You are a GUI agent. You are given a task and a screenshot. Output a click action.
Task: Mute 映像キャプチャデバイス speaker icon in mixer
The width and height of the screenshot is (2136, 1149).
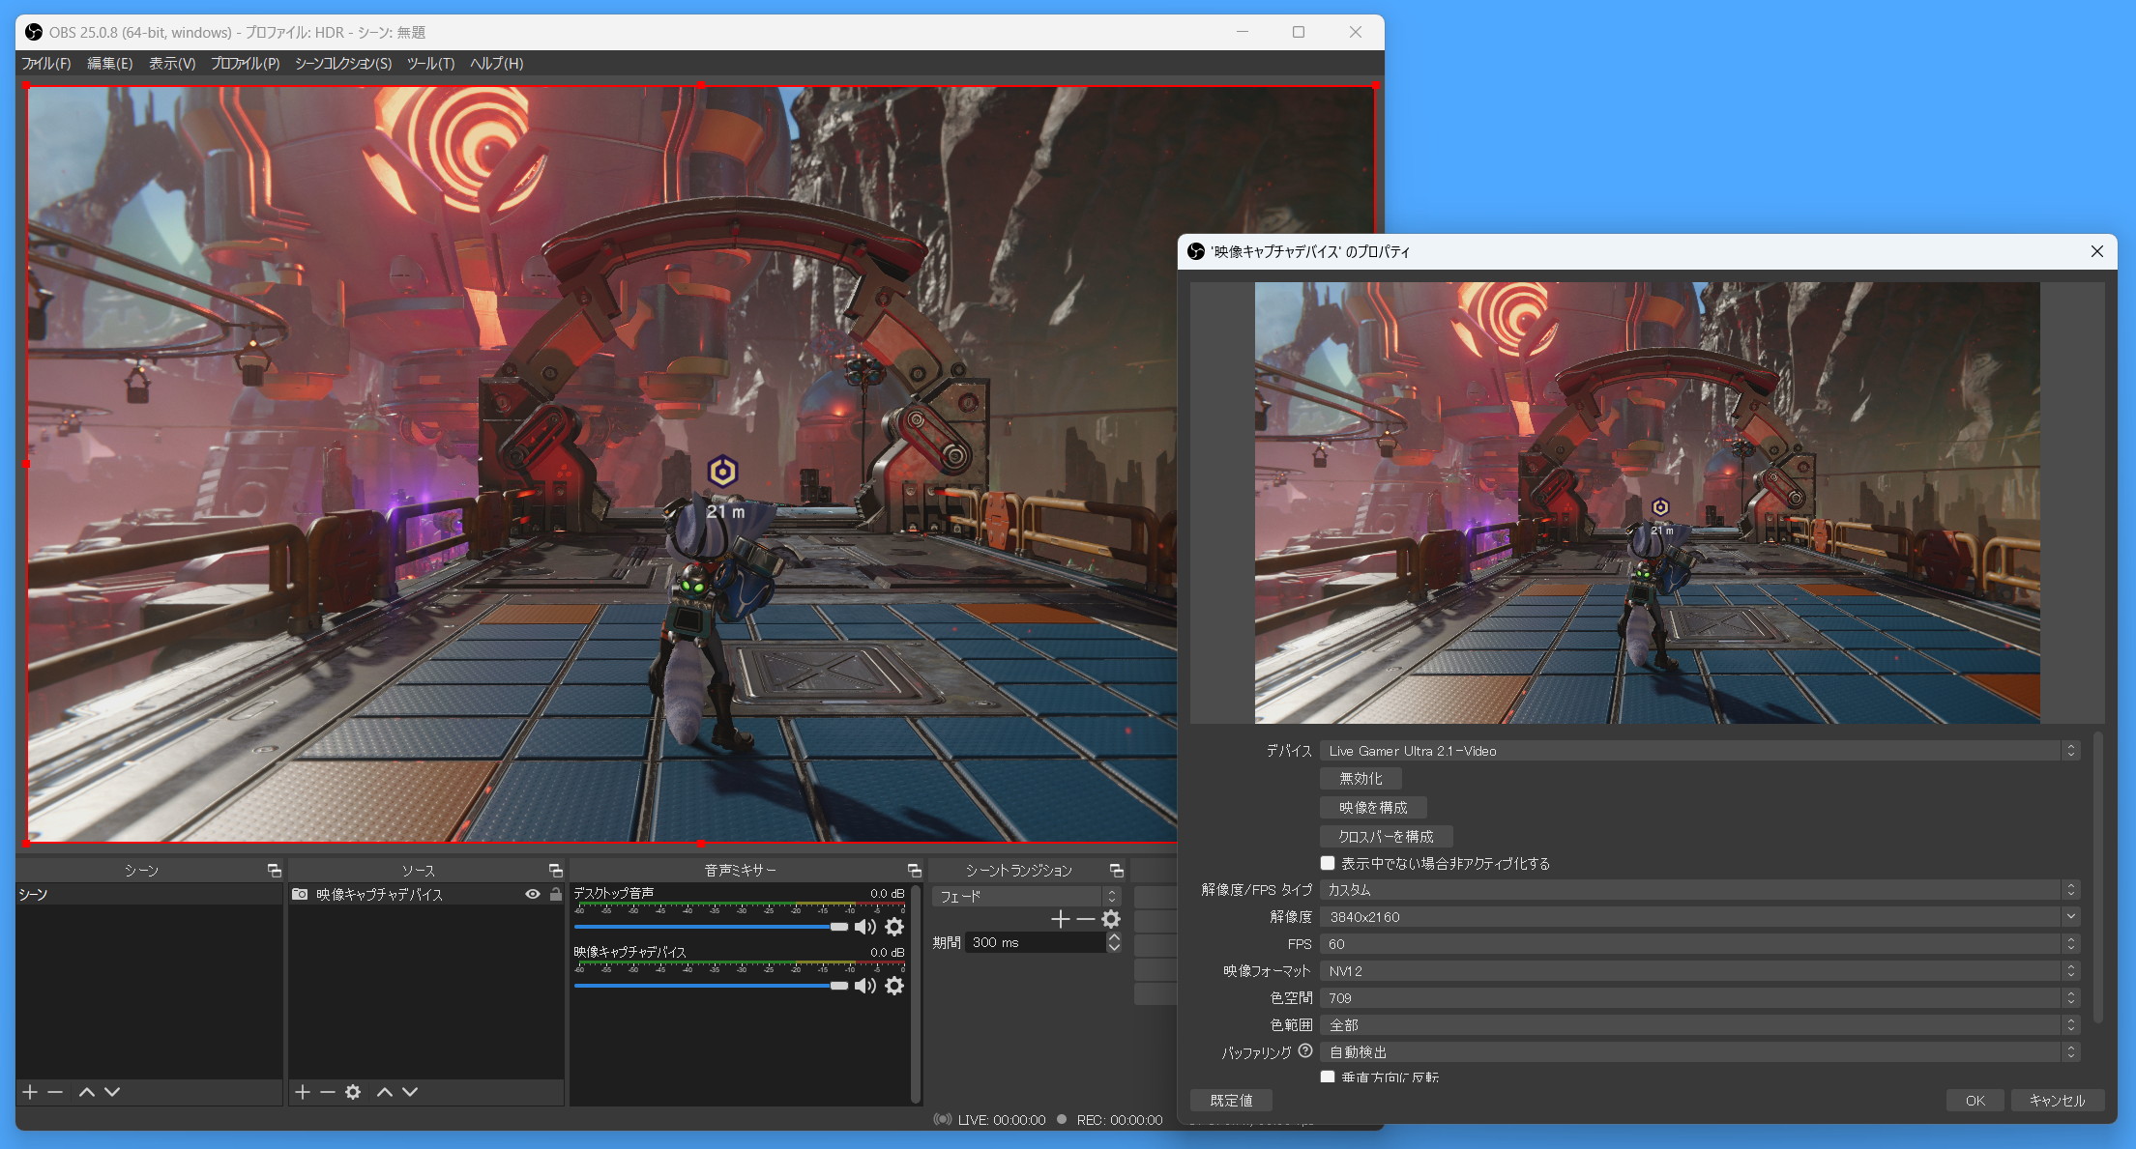pos(865,986)
